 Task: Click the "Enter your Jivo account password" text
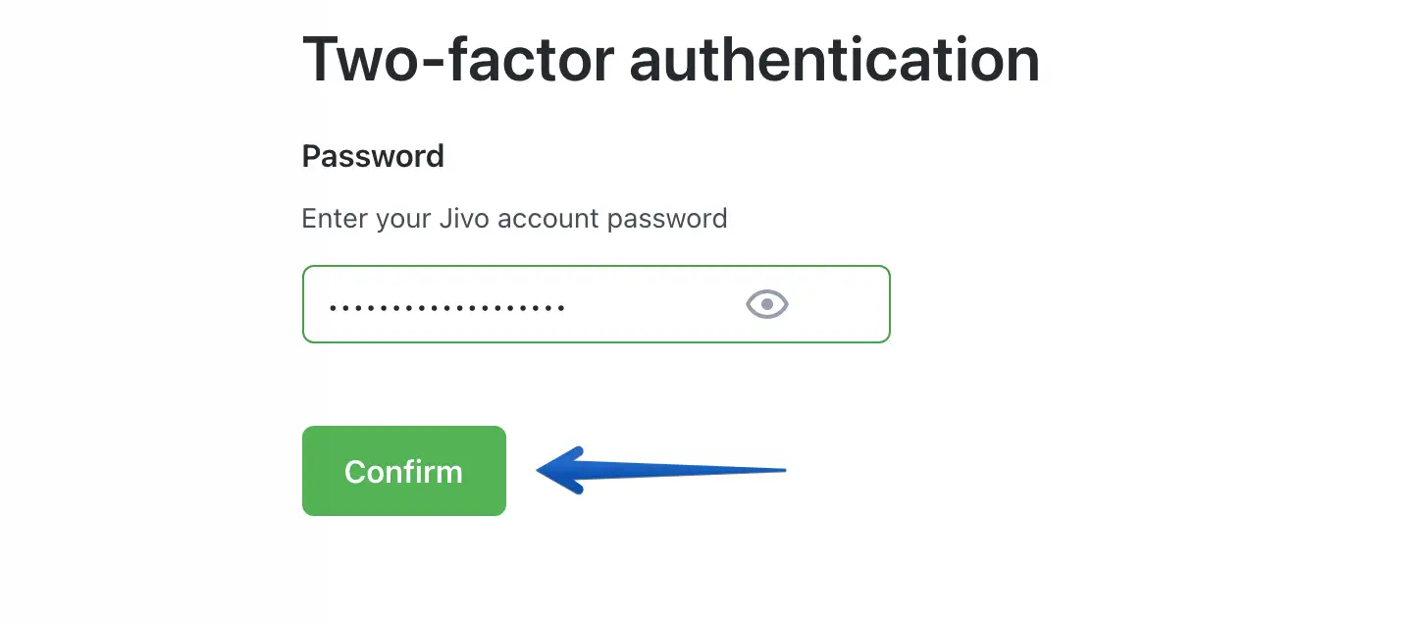click(514, 218)
